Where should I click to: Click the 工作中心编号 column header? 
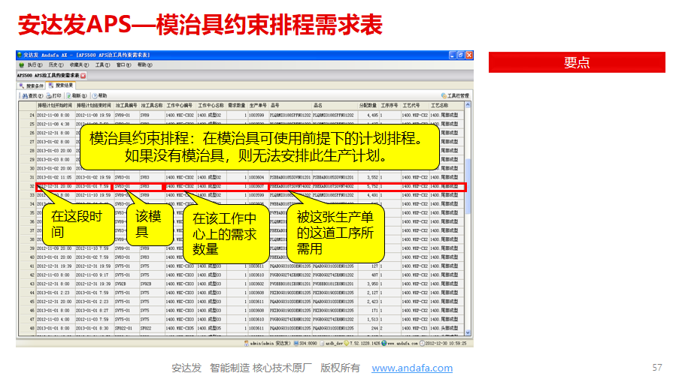pos(180,106)
